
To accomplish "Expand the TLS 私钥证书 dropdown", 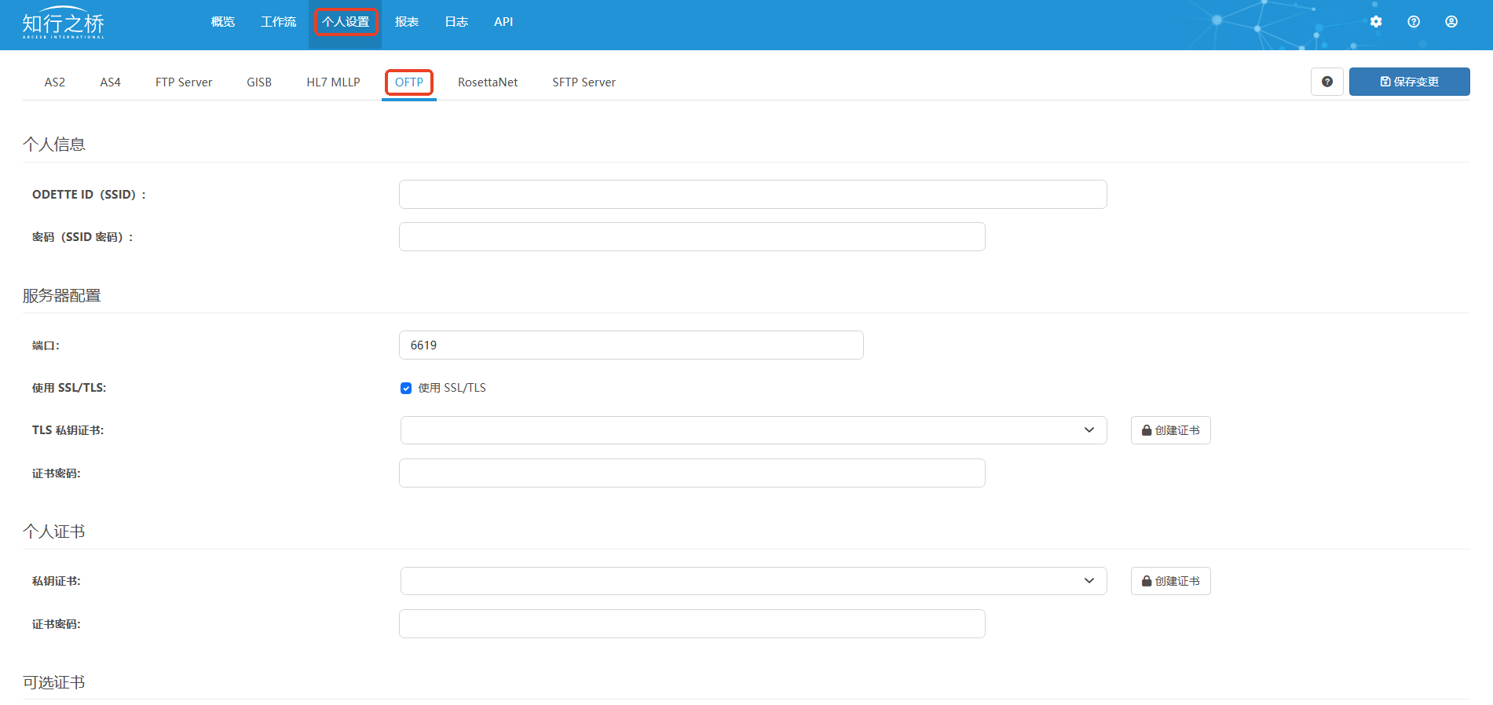I will (x=754, y=430).
